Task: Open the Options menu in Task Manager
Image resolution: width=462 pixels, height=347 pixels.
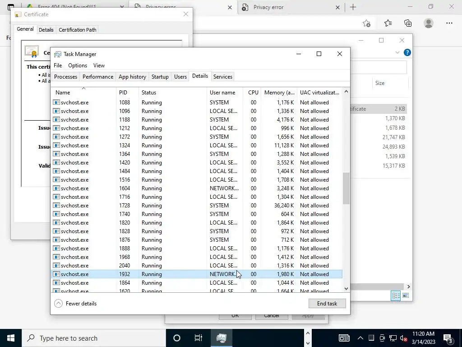Action: tap(78, 66)
